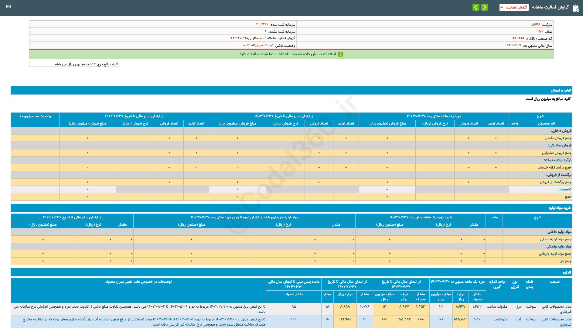The image size is (583, 328).
Task: Click the clipboard report icon in header
Action: [575, 8]
